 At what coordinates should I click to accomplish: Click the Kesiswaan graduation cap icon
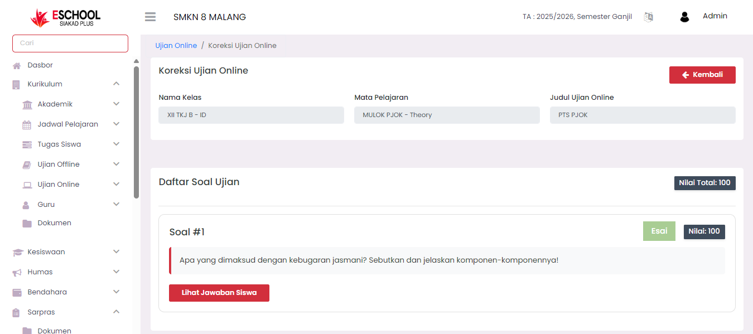point(17,252)
